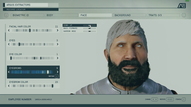Screen dimensions: 191x107
Task: Click left arrow for Eyes
Action: click(9, 44)
